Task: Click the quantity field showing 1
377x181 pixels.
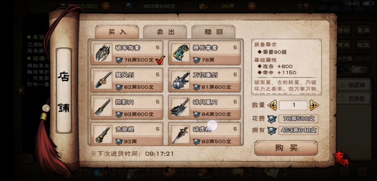Action: pos(293,105)
